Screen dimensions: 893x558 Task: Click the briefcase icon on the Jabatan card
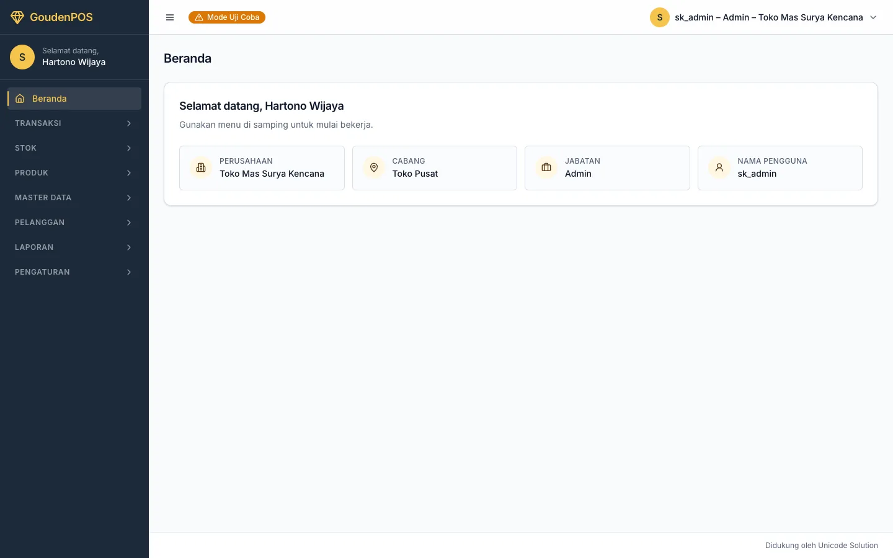tap(546, 167)
